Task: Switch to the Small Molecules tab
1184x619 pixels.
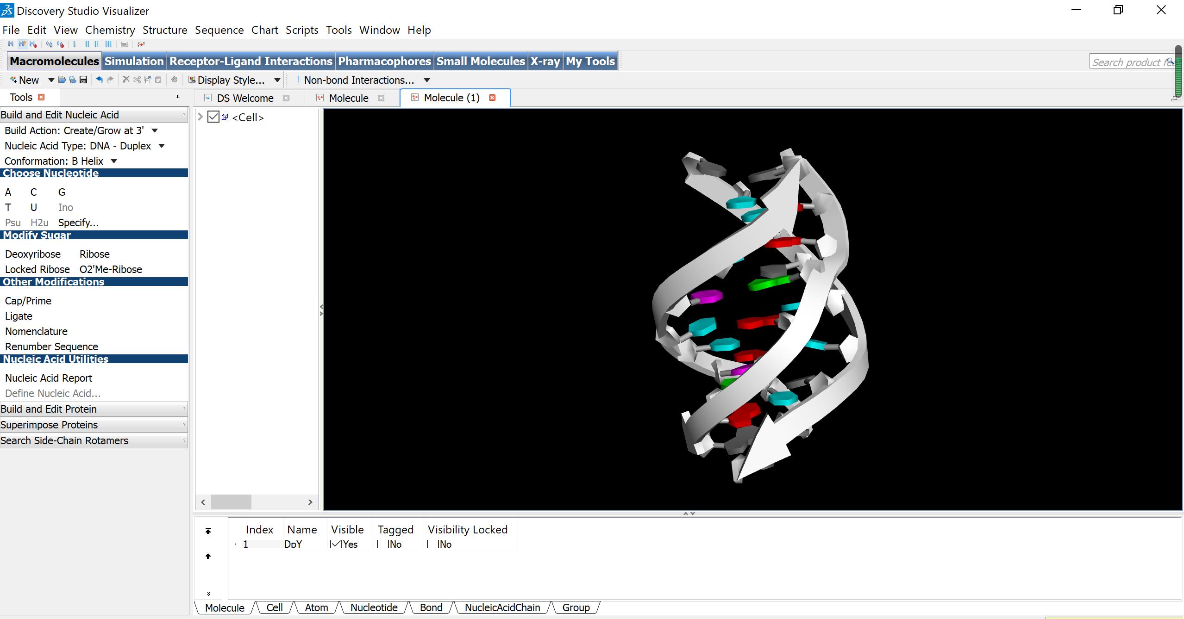Action: click(x=480, y=61)
